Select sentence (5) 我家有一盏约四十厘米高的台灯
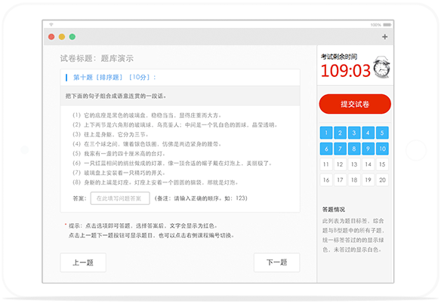441x303 pixels. tap(119, 154)
